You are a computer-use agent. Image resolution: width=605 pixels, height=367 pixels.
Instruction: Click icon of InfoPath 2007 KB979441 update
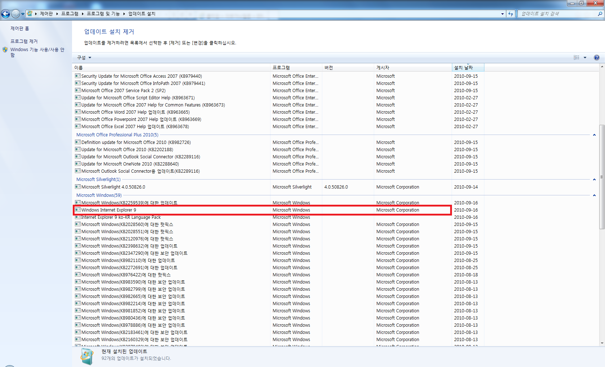pos(77,83)
